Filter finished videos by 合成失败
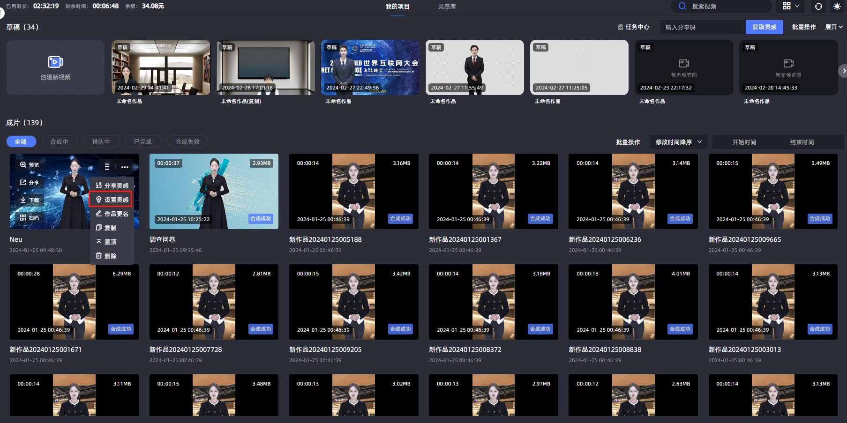The height and width of the screenshot is (423, 847). point(187,141)
